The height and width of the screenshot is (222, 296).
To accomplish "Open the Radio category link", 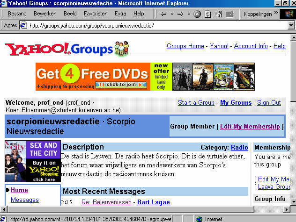I will [239, 147].
